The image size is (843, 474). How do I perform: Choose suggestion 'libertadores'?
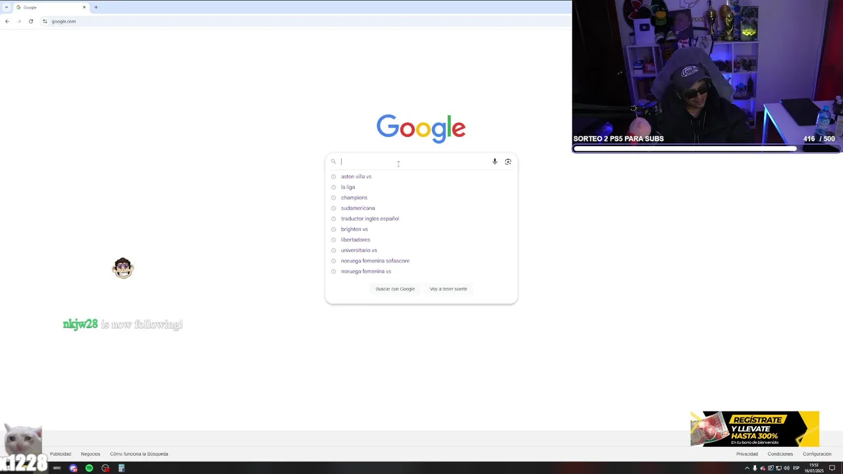(x=421, y=240)
